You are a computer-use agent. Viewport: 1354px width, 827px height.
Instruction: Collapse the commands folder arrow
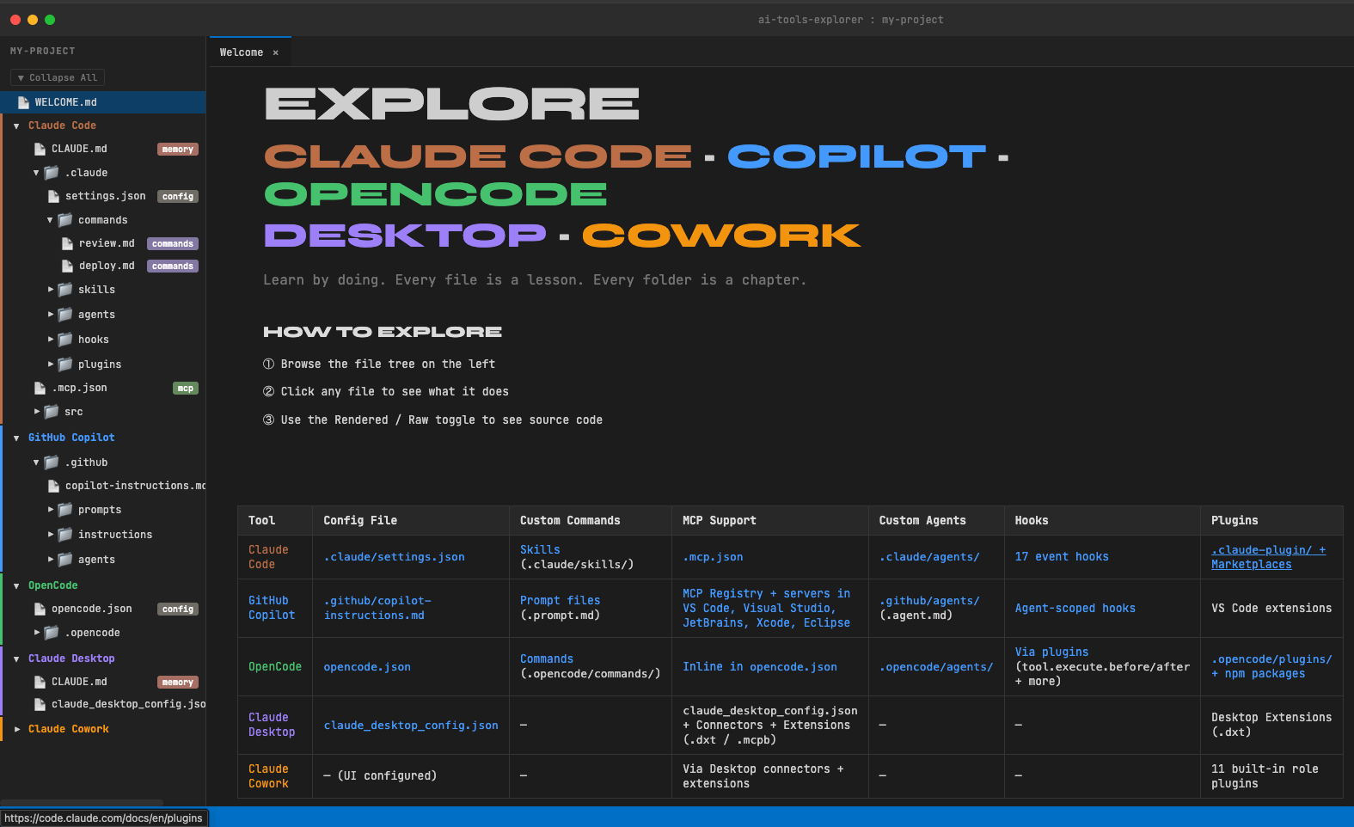tap(50, 220)
